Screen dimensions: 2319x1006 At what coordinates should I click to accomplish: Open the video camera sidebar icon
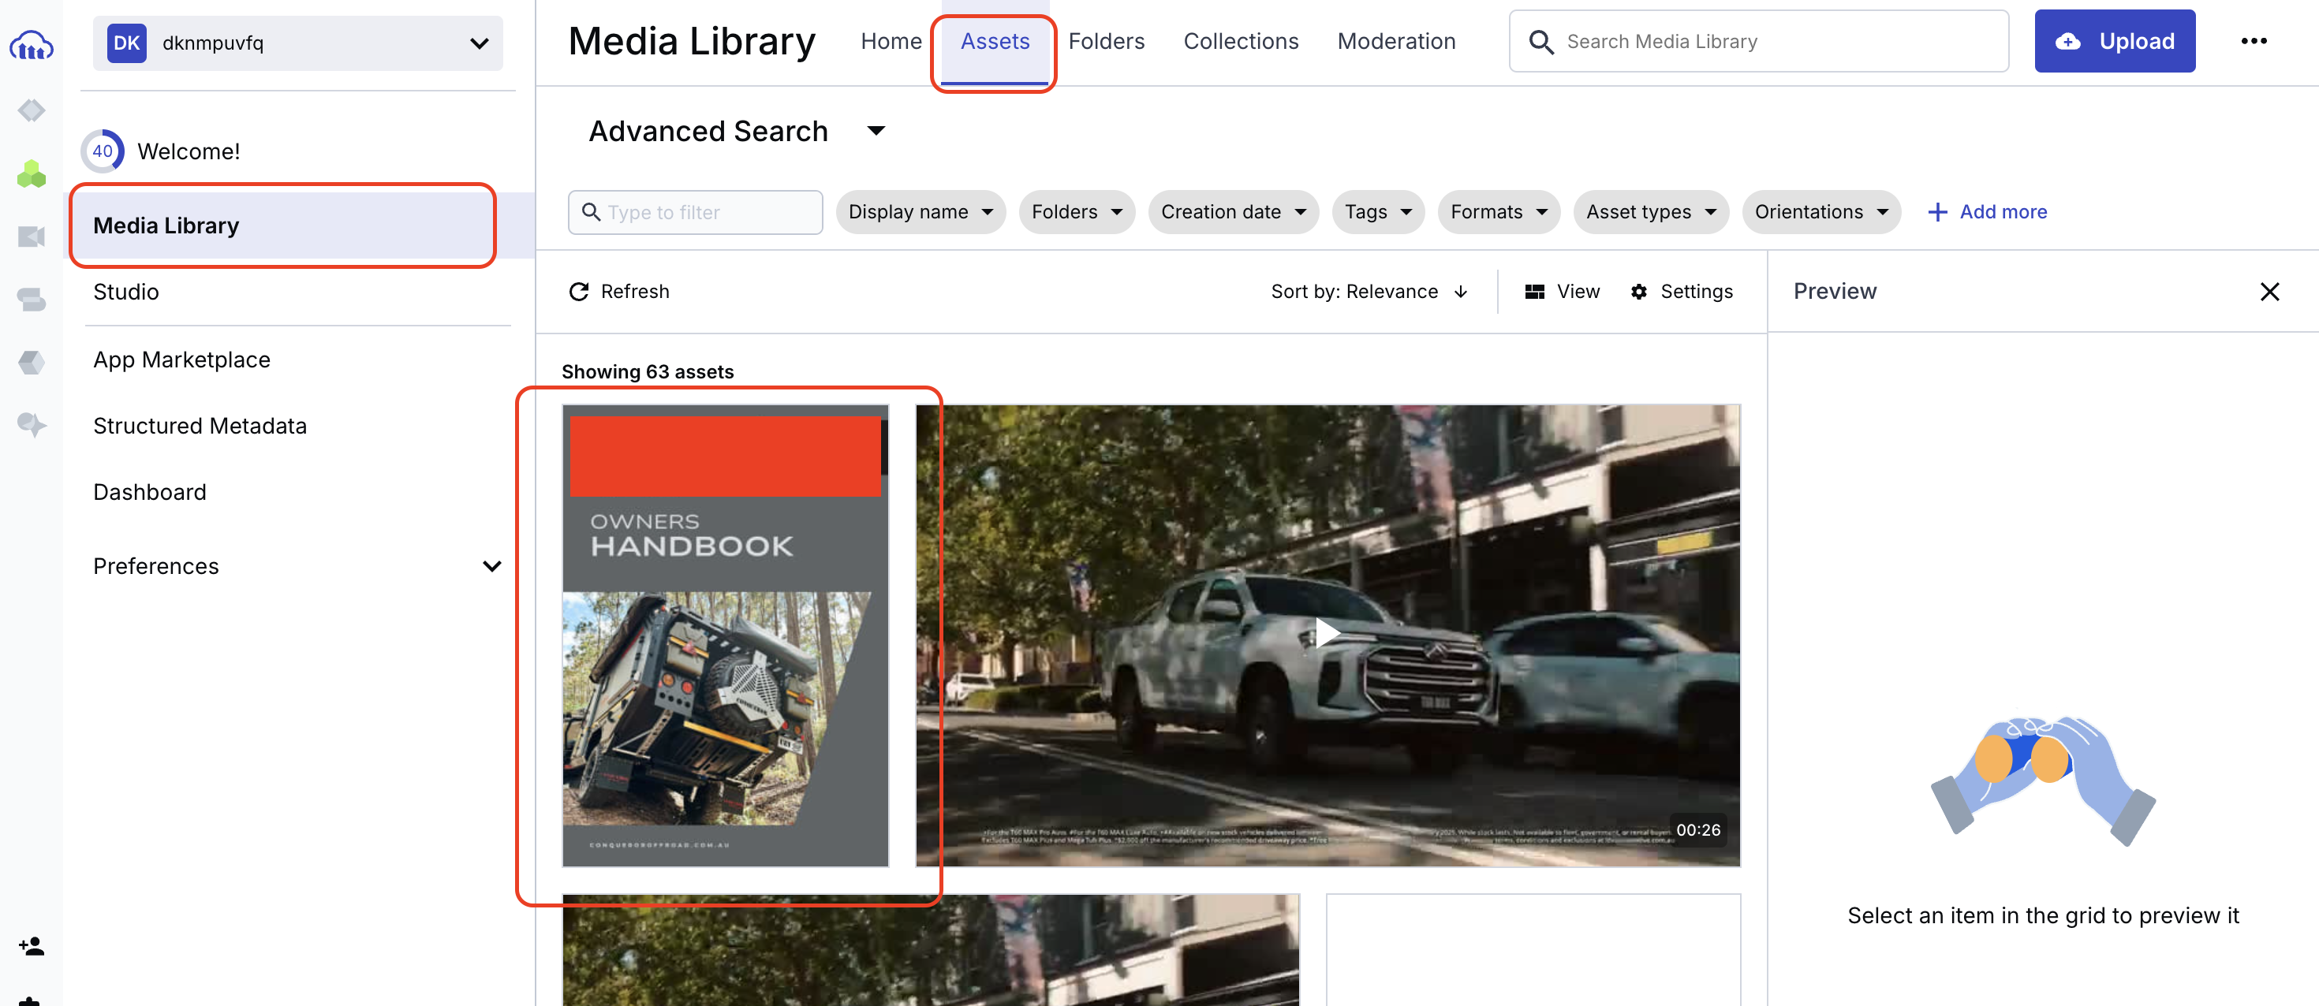click(32, 237)
